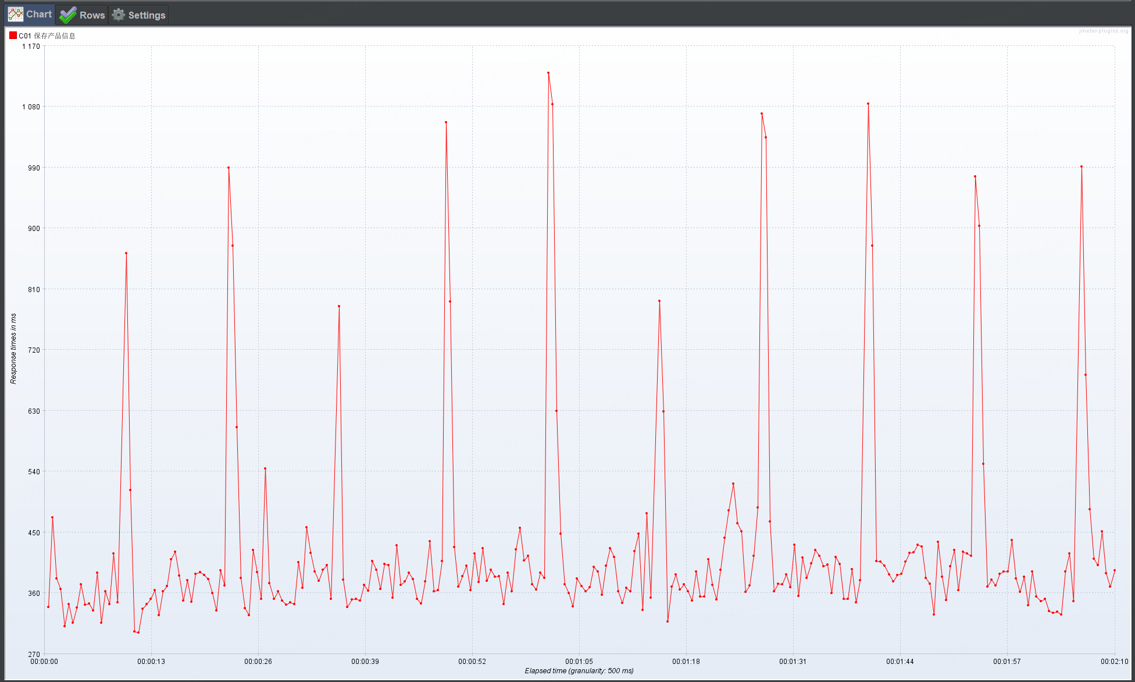Click the Chart tab graph icon
This screenshot has height=682, width=1135.
(16, 14)
